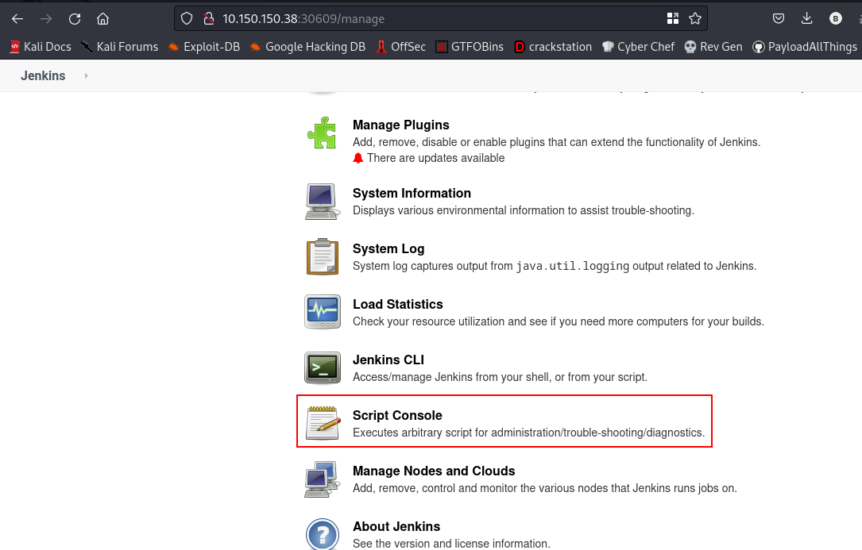Click the System Log description mentioning java.util.logging
The height and width of the screenshot is (550, 862).
(x=555, y=266)
